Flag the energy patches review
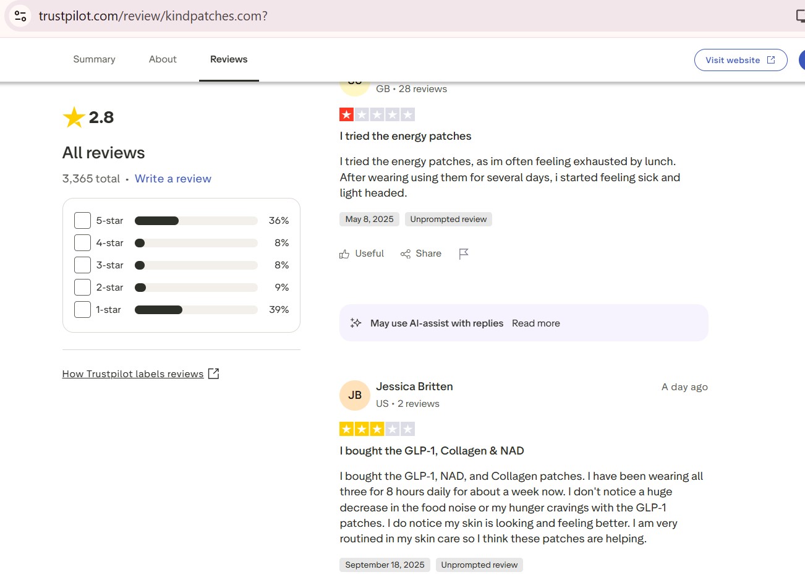The height and width of the screenshot is (585, 805). pyautogui.click(x=464, y=254)
